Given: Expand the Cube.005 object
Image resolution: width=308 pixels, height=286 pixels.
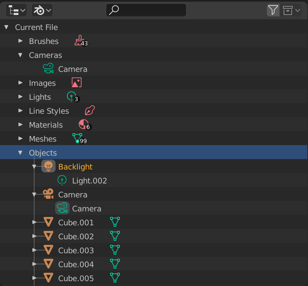Looking at the screenshot, I should tap(34, 278).
